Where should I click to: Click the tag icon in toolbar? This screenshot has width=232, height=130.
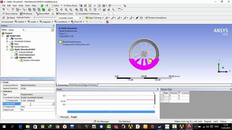[113, 10]
